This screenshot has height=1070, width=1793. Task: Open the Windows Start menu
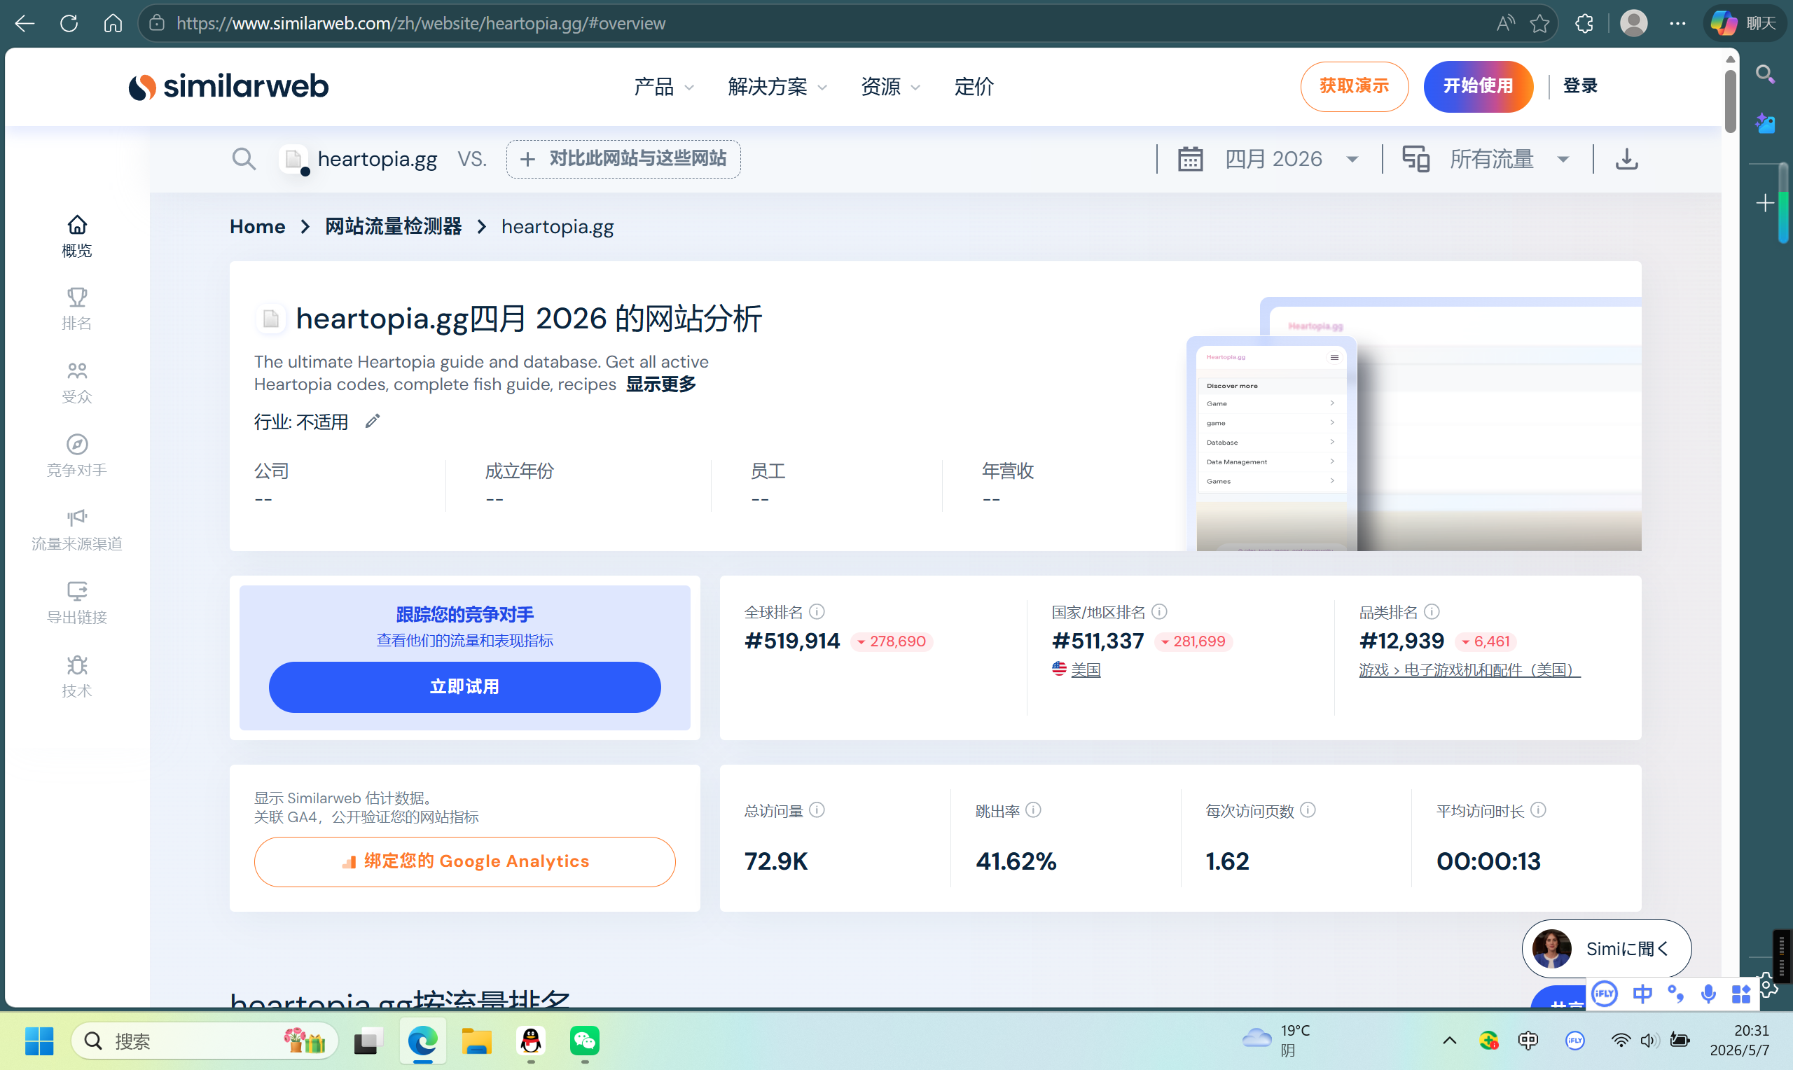[x=39, y=1041]
